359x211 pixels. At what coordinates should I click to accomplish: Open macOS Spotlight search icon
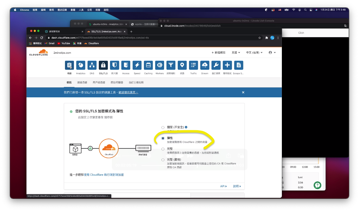[x=305, y=10]
